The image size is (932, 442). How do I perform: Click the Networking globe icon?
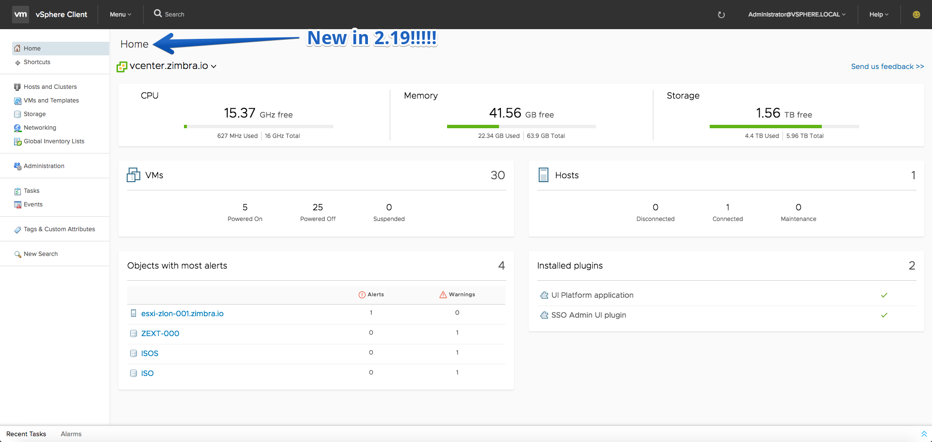(17, 128)
